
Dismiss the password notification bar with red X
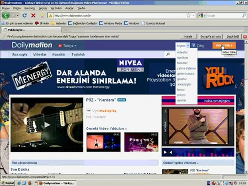(x=245, y=37)
